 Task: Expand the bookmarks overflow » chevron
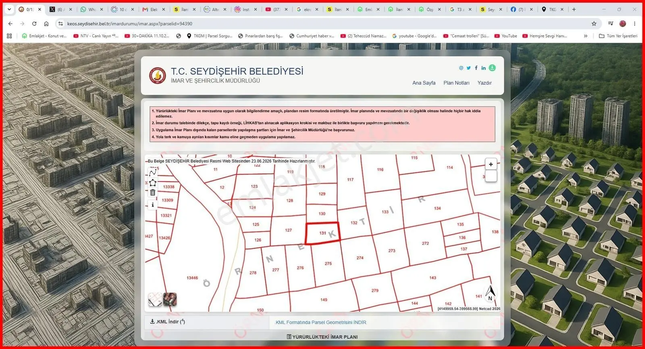(585, 36)
